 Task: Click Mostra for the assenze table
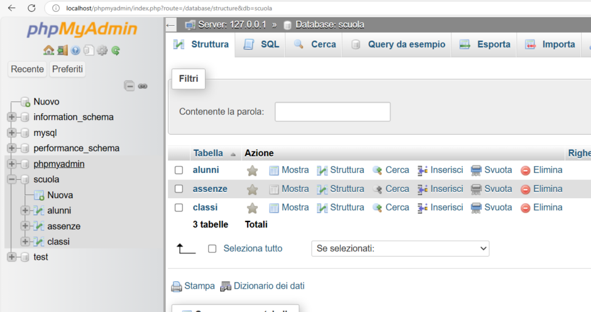[289, 189]
